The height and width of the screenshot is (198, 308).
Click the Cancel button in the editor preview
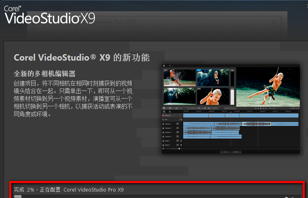[x=235, y=152]
